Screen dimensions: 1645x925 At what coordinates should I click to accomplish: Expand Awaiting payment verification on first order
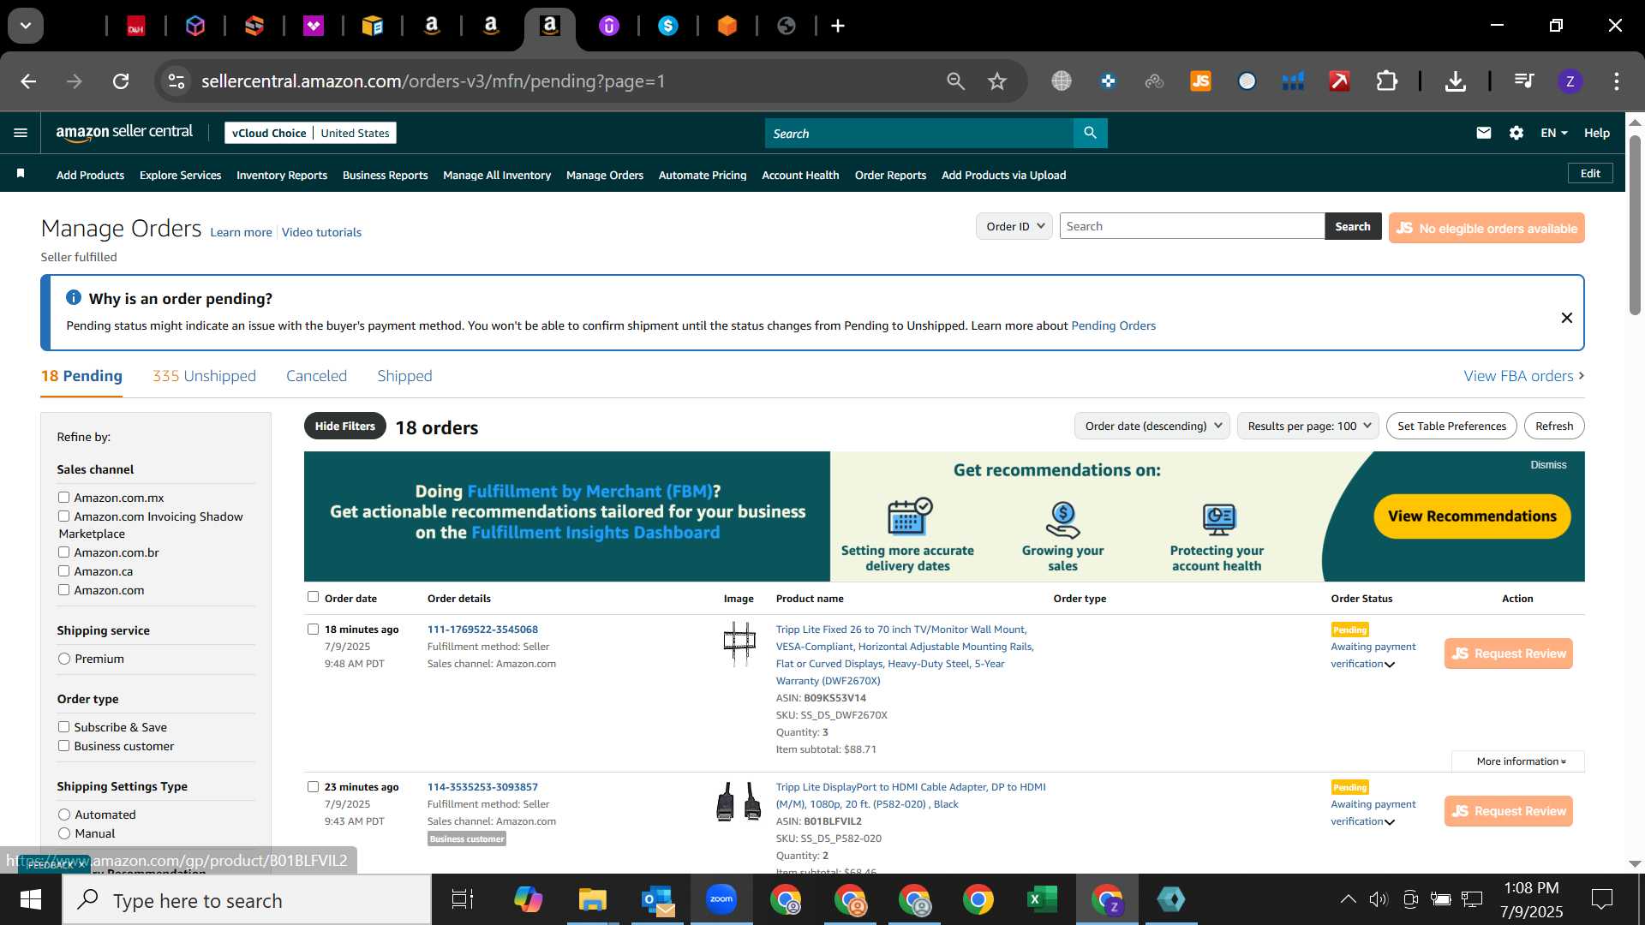[x=1373, y=655]
